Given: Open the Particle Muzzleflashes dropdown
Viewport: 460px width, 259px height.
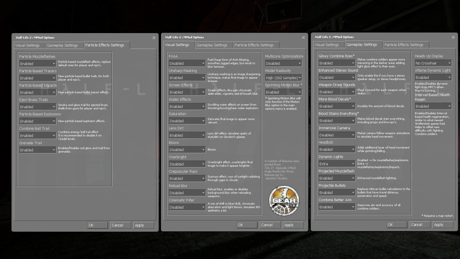Looking at the screenshot, I should pyautogui.click(x=38, y=64).
